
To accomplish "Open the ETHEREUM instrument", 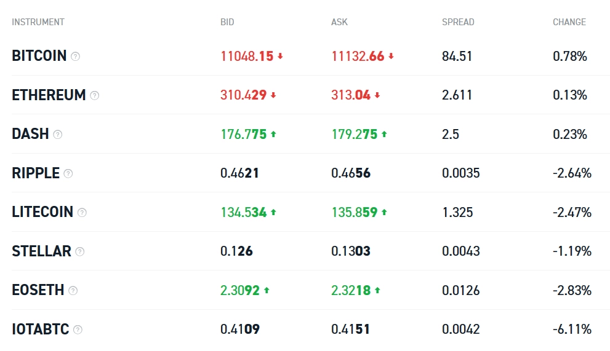I will tap(49, 95).
